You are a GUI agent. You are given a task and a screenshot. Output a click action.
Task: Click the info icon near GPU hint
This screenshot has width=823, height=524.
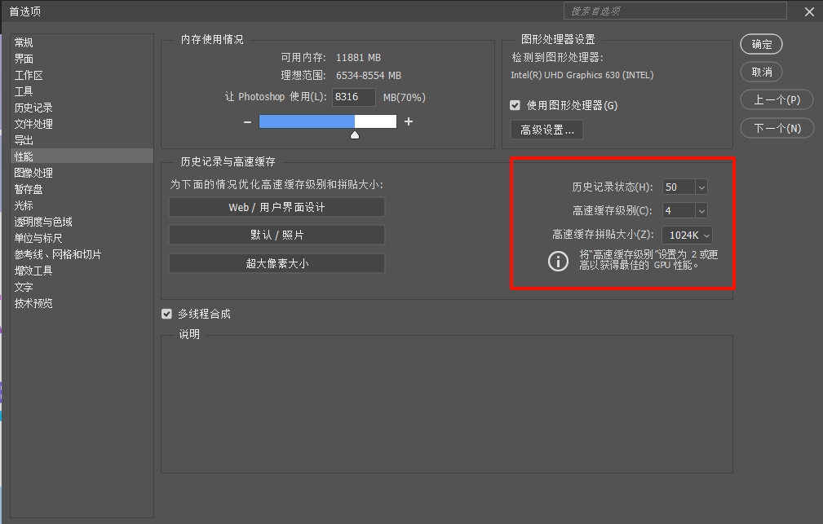tap(558, 261)
